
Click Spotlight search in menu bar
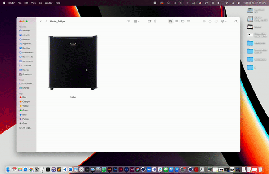tap(233, 3)
